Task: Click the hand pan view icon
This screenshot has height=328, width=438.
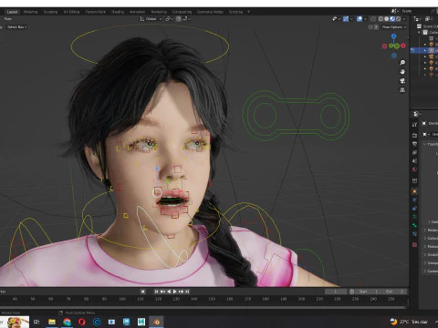Action: [x=402, y=72]
